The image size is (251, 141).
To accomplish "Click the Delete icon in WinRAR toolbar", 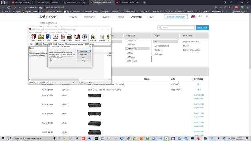I will 63,37.
